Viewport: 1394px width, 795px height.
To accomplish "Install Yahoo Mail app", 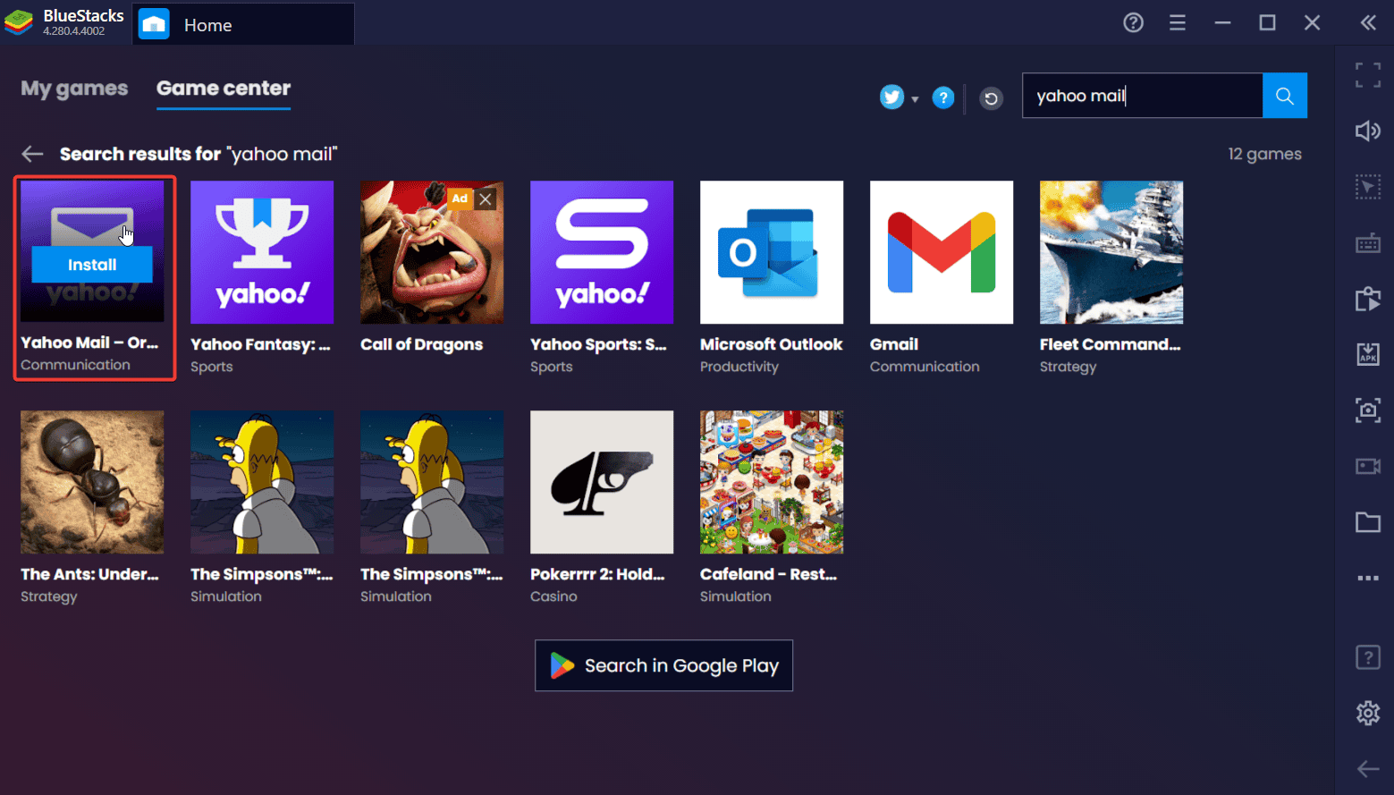I will 92,265.
